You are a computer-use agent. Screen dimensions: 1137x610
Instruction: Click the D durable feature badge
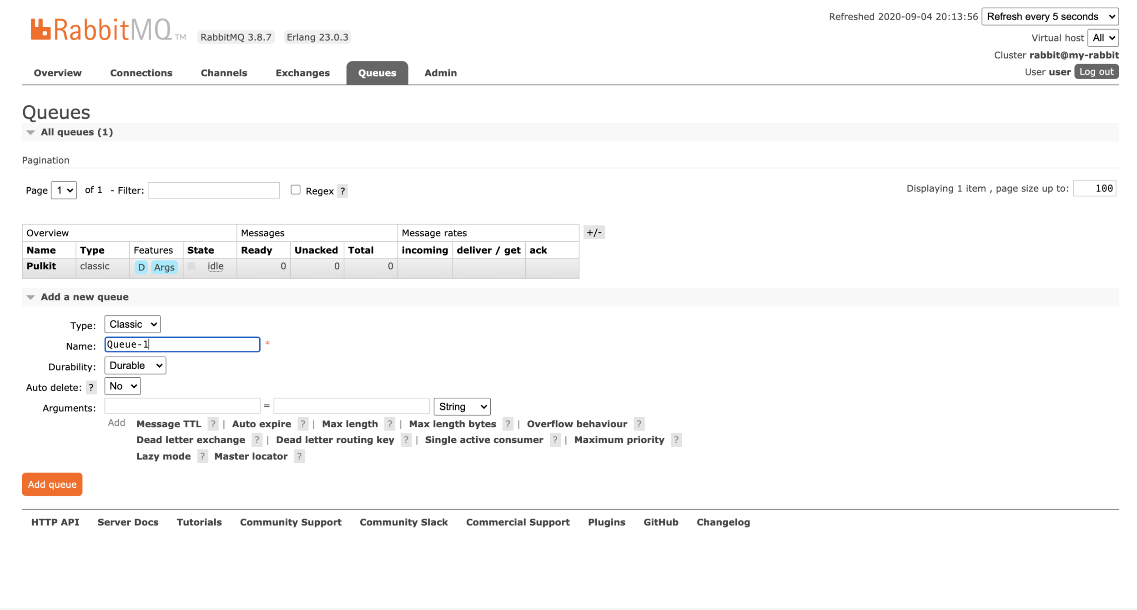pyautogui.click(x=141, y=267)
